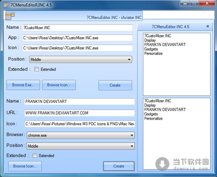Viewport: 217px width, 177px height.
Task: Click Browse Icon... button in app section
Action: click(x=59, y=85)
